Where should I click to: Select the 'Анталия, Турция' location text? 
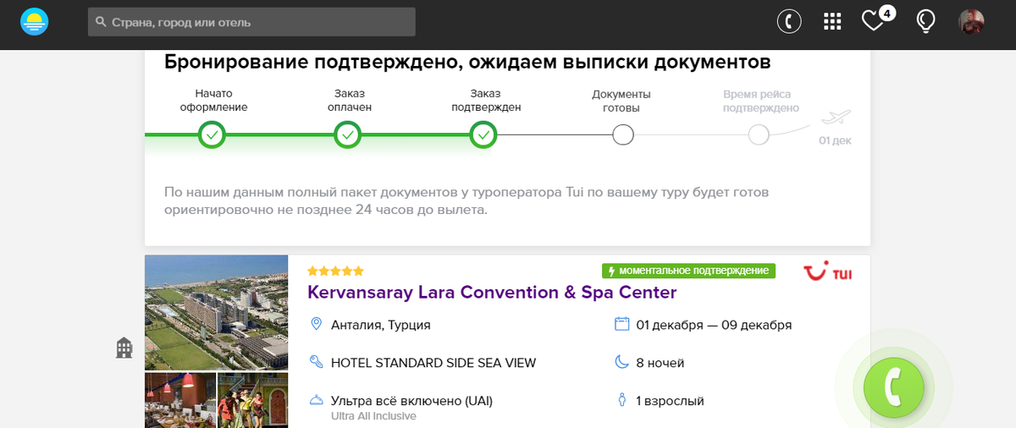pyautogui.click(x=381, y=325)
